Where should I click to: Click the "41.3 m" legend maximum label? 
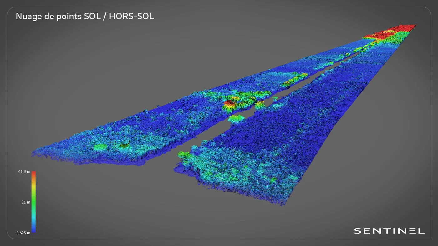point(24,172)
